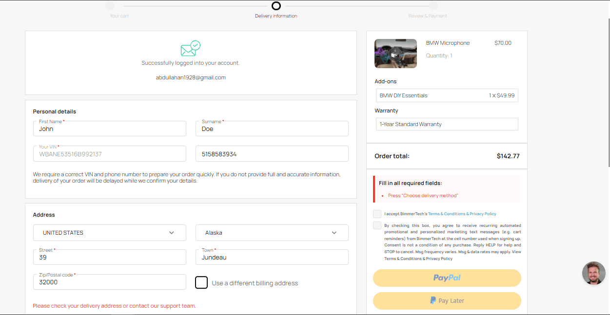The image size is (610, 315).
Task: Select the phone number input field
Action: tap(272, 154)
